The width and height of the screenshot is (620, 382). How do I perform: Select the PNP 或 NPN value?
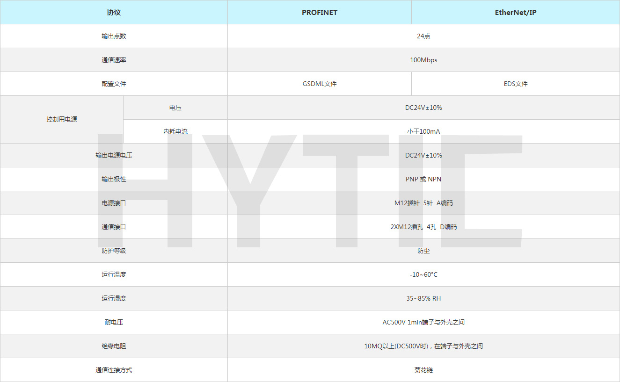[423, 179]
